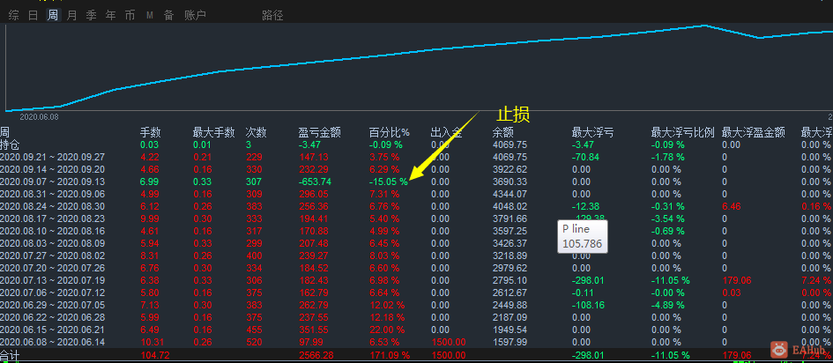Click the P line 105.786 tooltip
The width and height of the screenshot is (833, 363).
click(583, 236)
